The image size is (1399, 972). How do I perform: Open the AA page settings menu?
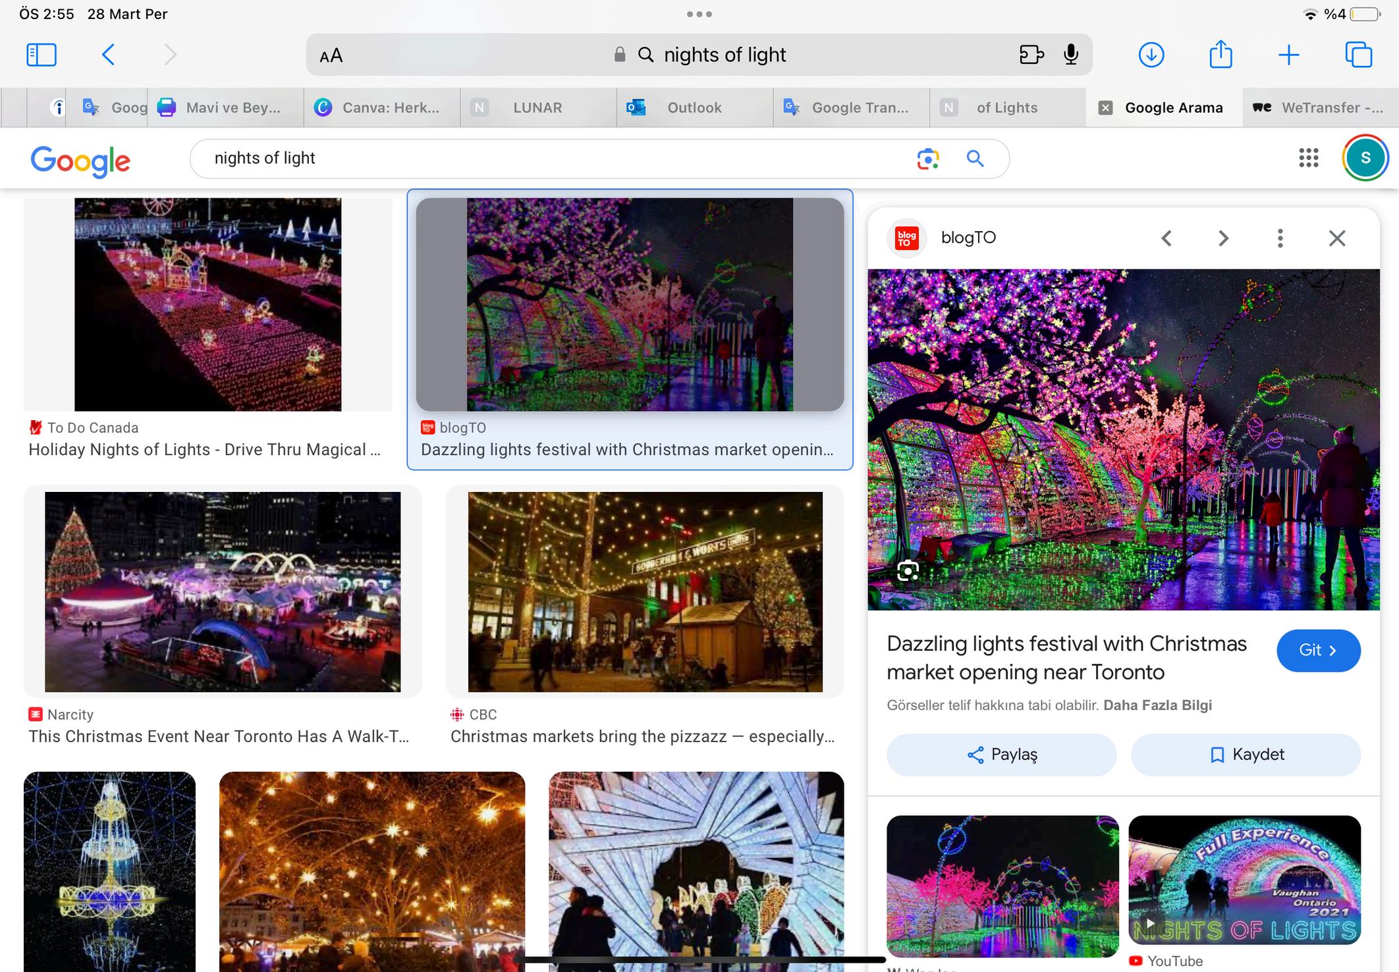click(331, 56)
